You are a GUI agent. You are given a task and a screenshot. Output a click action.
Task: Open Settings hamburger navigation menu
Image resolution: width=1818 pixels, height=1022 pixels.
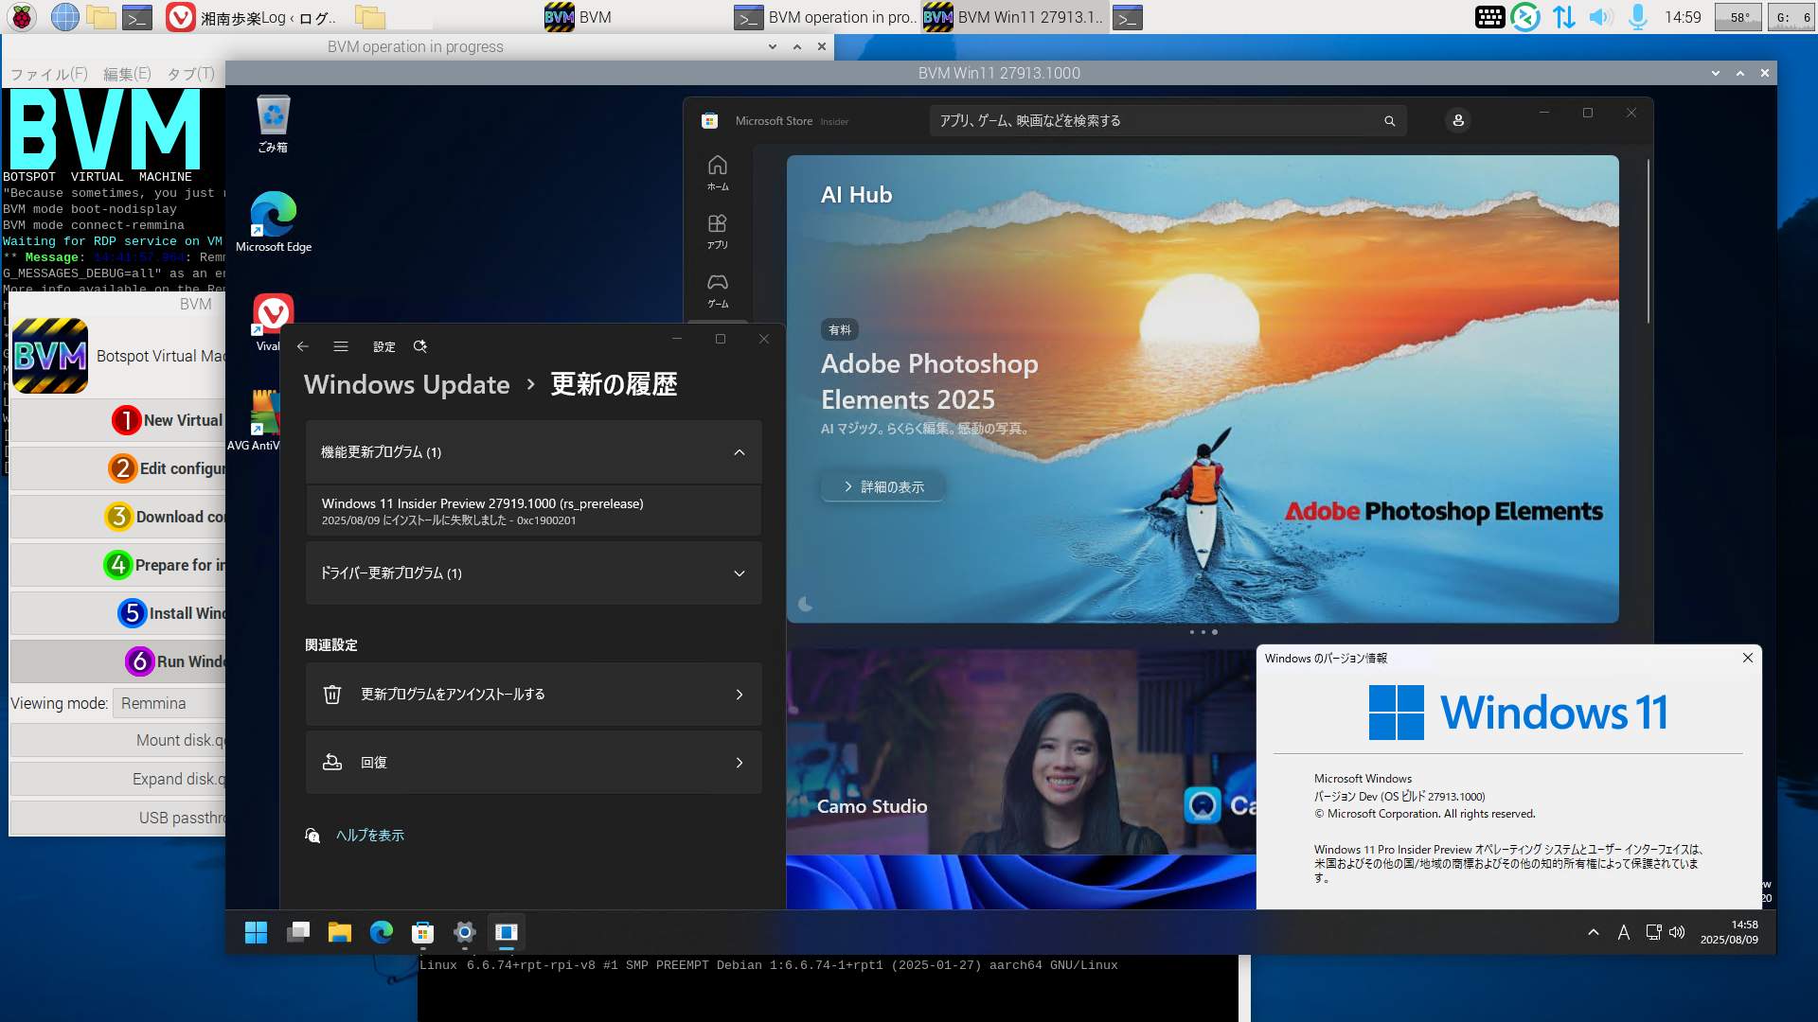341,346
